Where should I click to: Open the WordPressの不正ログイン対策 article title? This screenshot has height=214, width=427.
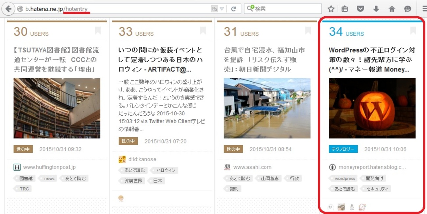(372, 60)
